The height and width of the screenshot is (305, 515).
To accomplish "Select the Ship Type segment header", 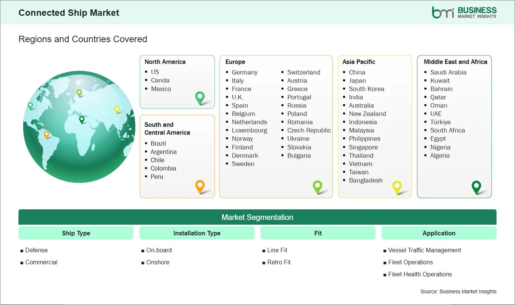I will coord(76,233).
